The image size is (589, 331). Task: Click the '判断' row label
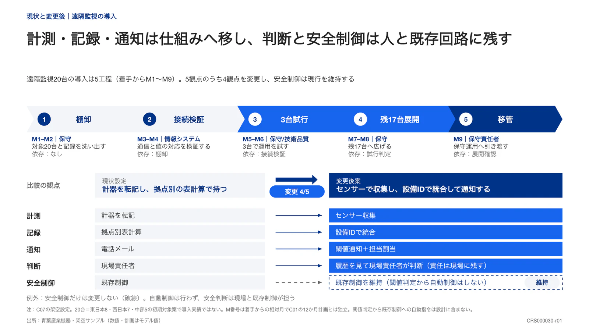click(33, 266)
